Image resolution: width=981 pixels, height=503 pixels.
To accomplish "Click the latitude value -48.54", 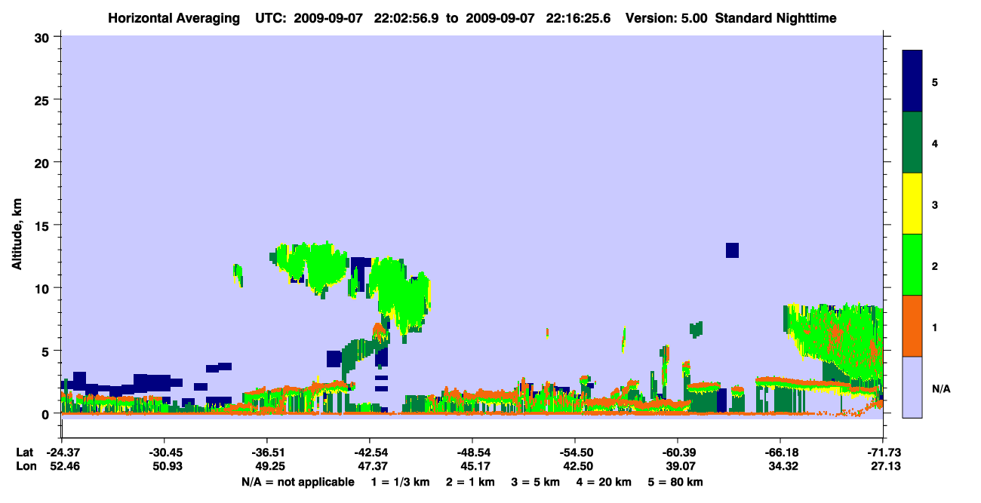I will click(472, 452).
